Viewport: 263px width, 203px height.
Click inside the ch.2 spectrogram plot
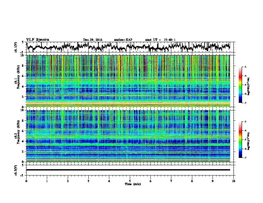click(x=128, y=136)
